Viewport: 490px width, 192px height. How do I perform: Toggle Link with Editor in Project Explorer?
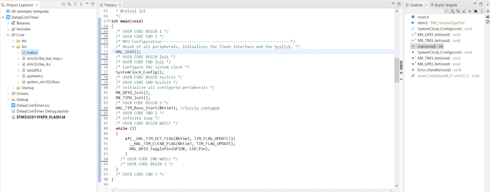pyautogui.click(x=69, y=4)
